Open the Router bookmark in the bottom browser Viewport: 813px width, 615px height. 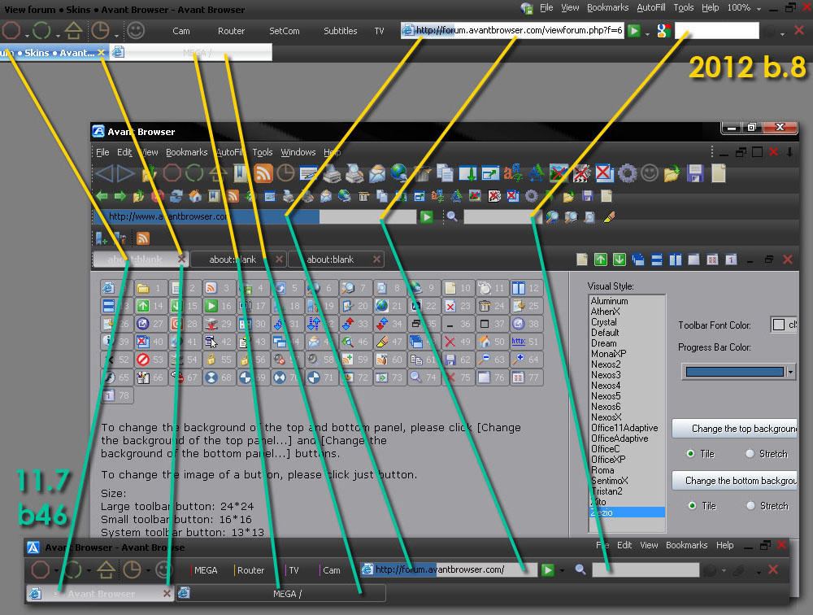[x=250, y=569]
